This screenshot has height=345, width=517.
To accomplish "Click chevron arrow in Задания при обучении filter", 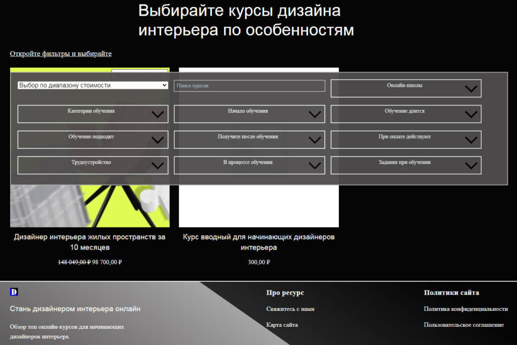I will (471, 165).
